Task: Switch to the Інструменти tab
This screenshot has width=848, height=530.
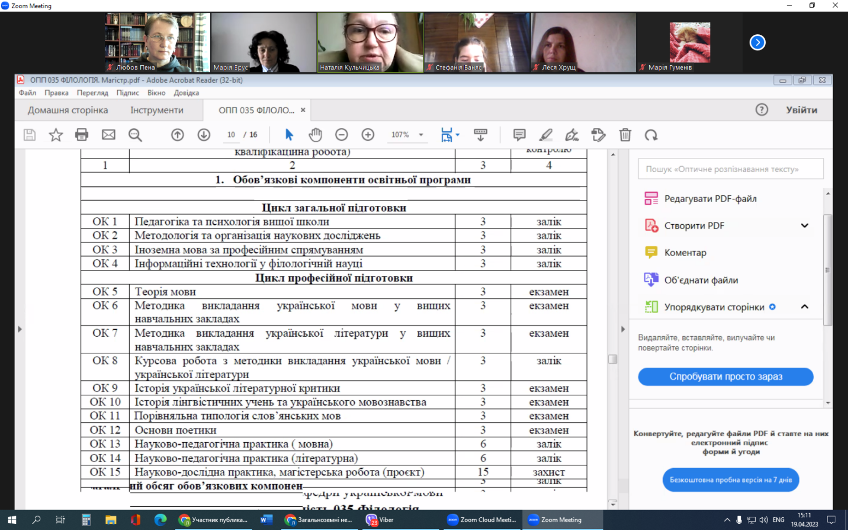Action: (x=157, y=110)
